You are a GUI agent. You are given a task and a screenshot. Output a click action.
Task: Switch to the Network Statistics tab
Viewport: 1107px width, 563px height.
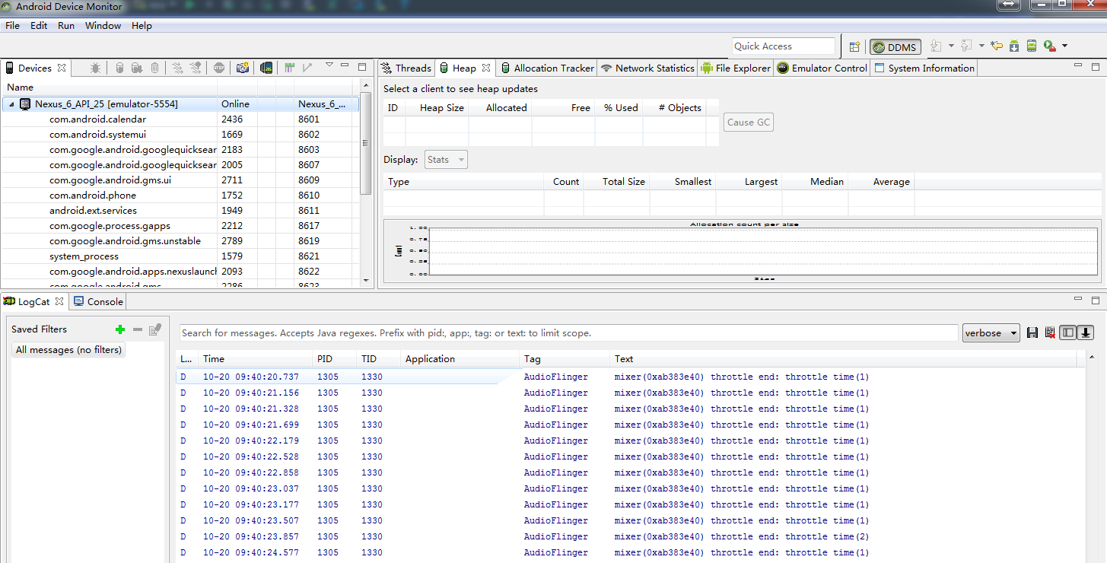click(647, 68)
